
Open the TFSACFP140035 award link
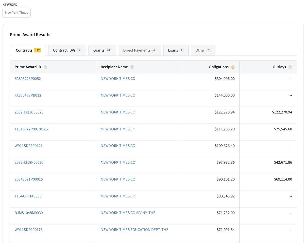click(x=28, y=196)
